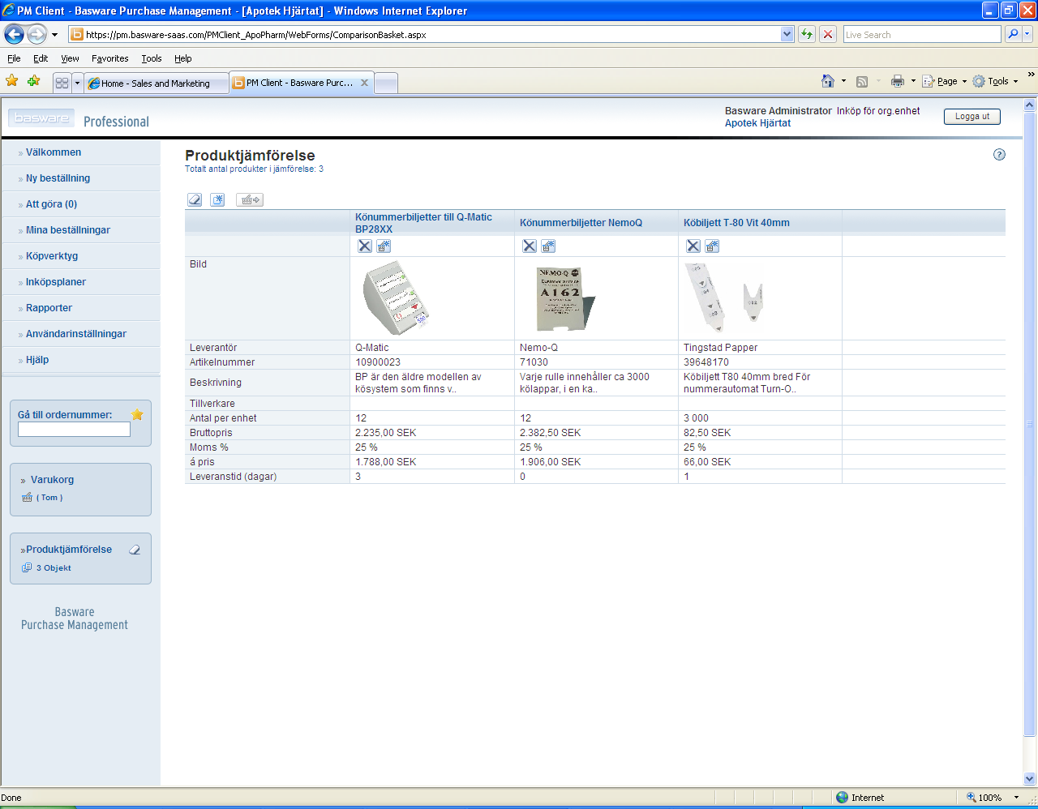The height and width of the screenshot is (809, 1038).
Task: Open a new blank tab
Action: click(x=386, y=83)
